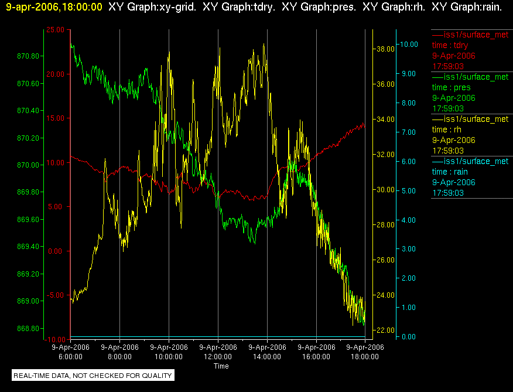Click 'time : rh' legend text
Screen dimensions: 513x392
[447, 129]
